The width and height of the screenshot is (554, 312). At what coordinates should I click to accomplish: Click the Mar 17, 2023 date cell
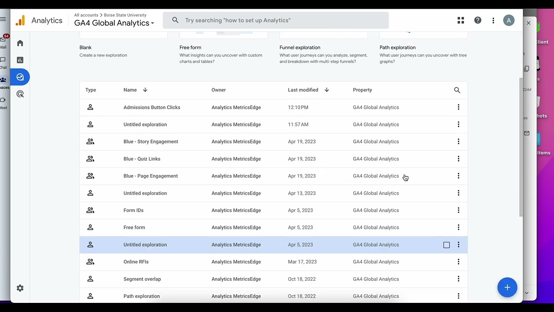(302, 262)
